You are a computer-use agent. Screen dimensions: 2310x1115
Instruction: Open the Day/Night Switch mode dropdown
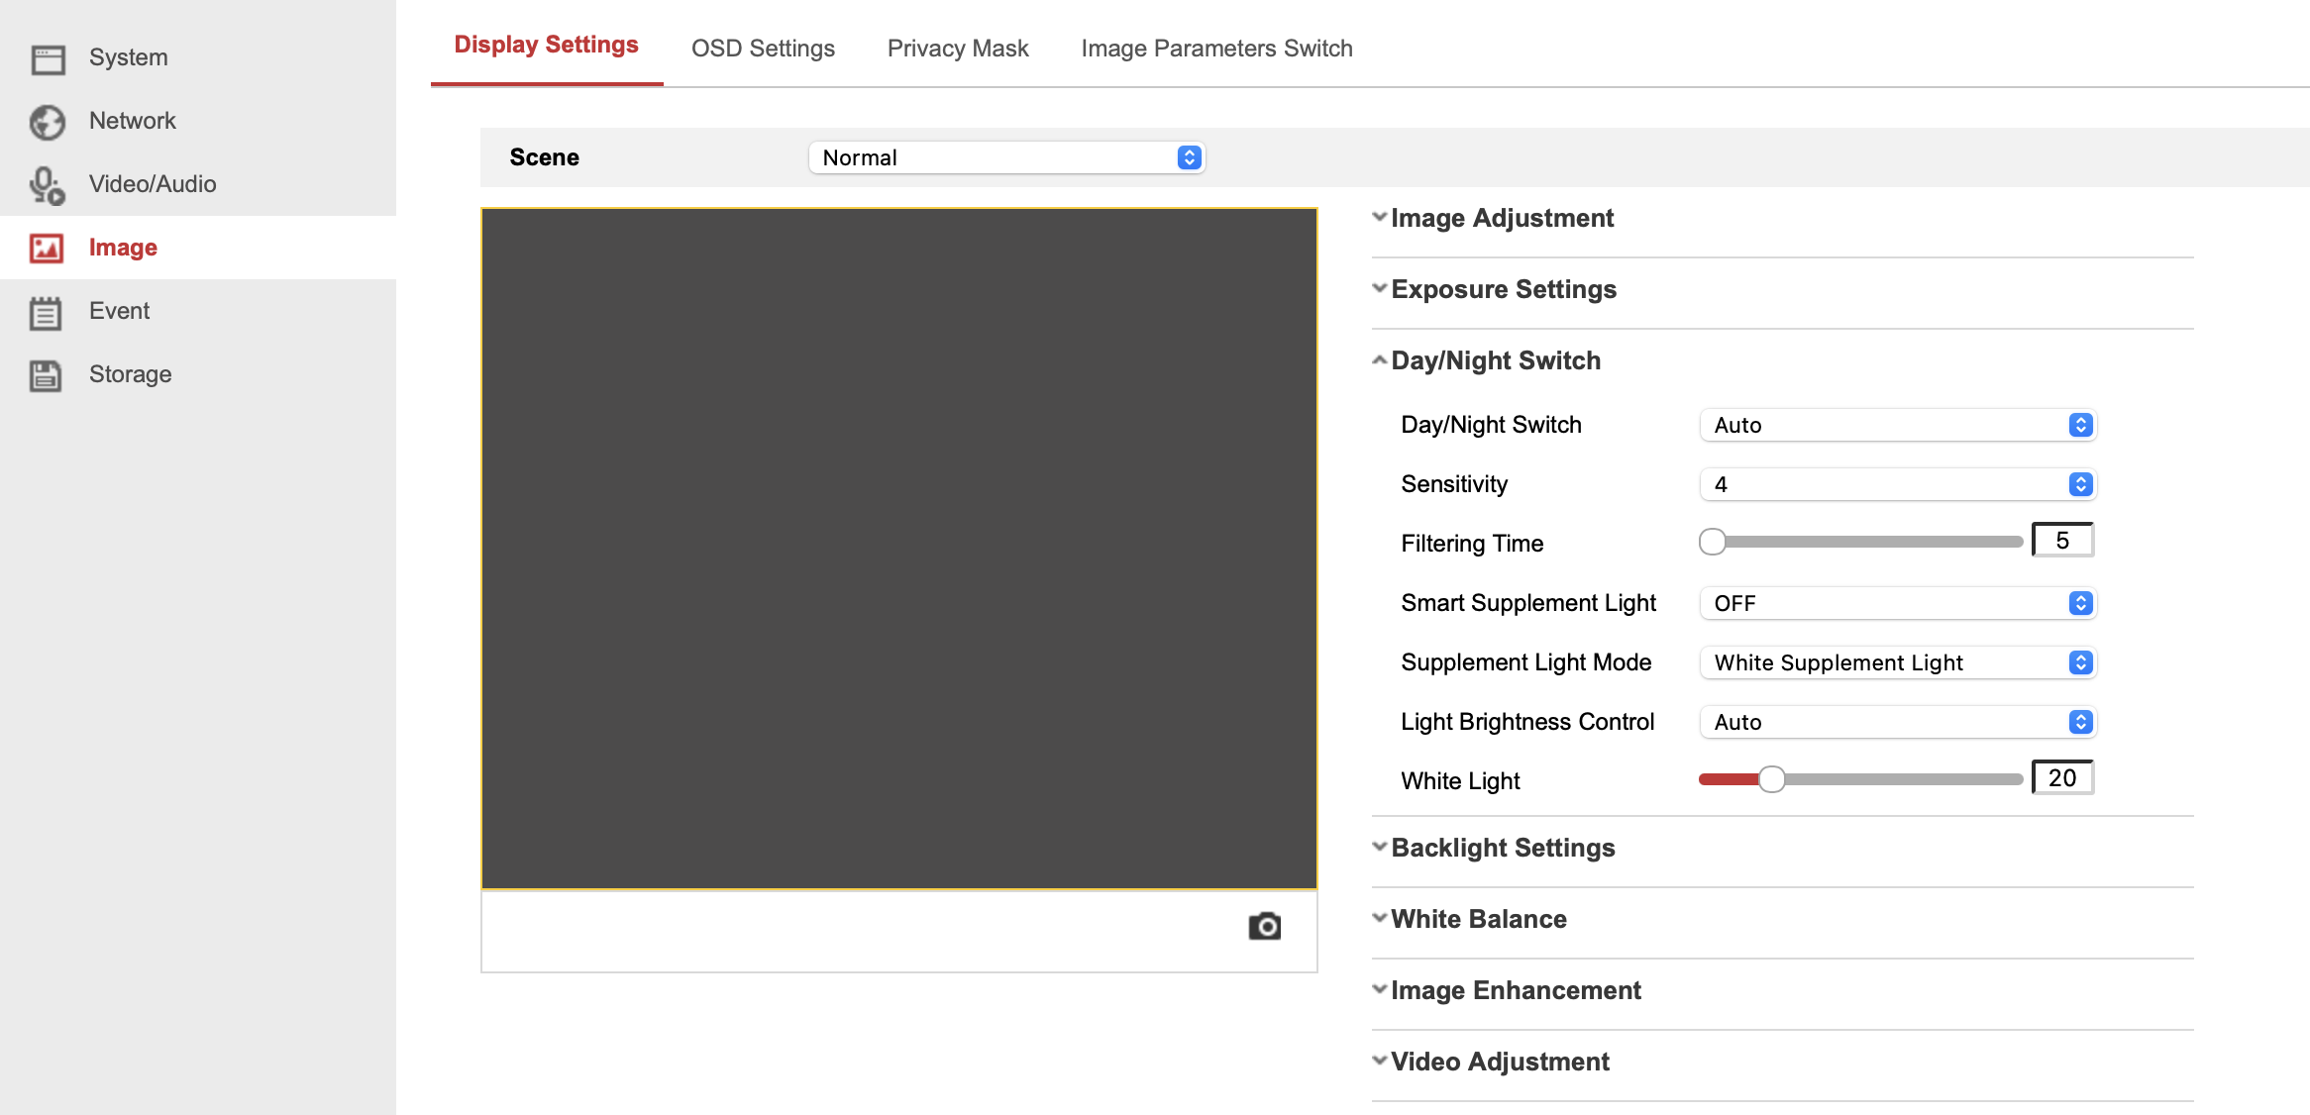click(1897, 425)
